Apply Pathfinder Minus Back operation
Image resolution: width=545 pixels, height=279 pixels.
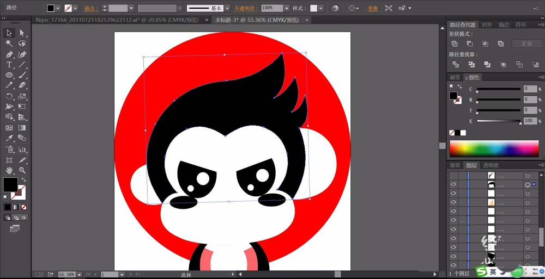coord(536,64)
